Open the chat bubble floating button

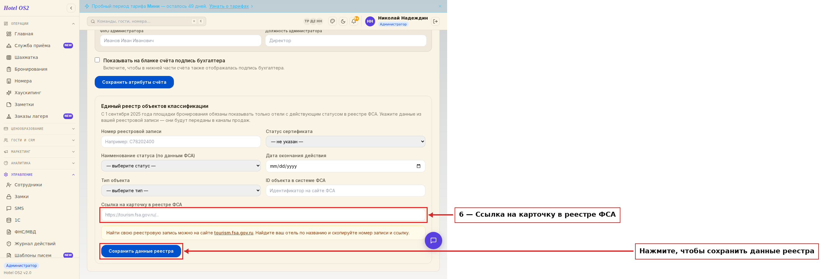pos(433,240)
